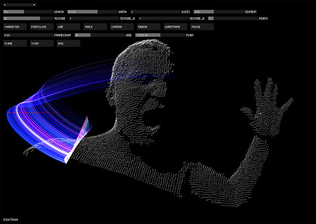This screenshot has height=224, width=316.
Task: Toggle the PLANE button
Action: [15, 44]
